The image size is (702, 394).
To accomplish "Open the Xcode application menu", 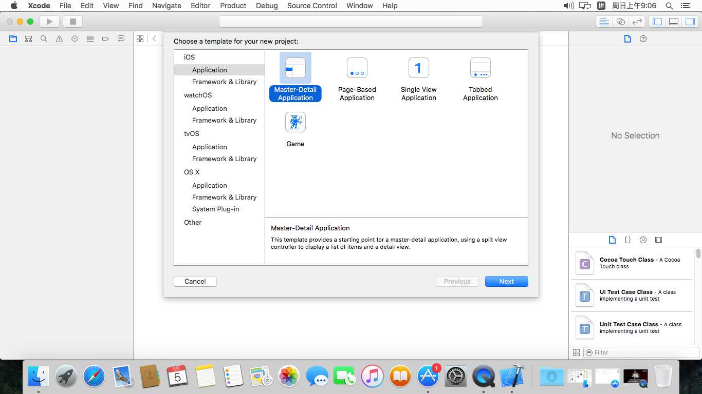I will [x=39, y=6].
